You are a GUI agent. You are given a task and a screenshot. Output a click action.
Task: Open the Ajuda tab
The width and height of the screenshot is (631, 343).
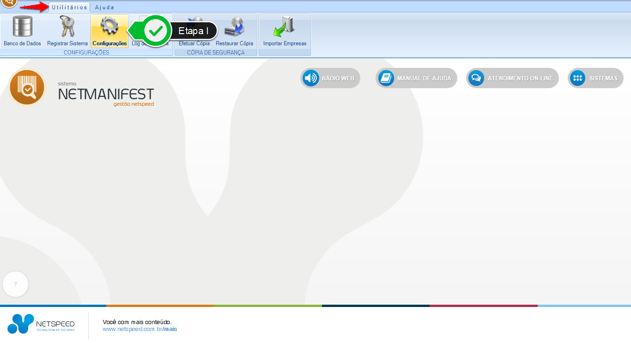click(x=104, y=7)
